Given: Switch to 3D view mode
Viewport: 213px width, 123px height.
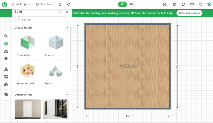Looking at the screenshot, I should click(x=131, y=4).
